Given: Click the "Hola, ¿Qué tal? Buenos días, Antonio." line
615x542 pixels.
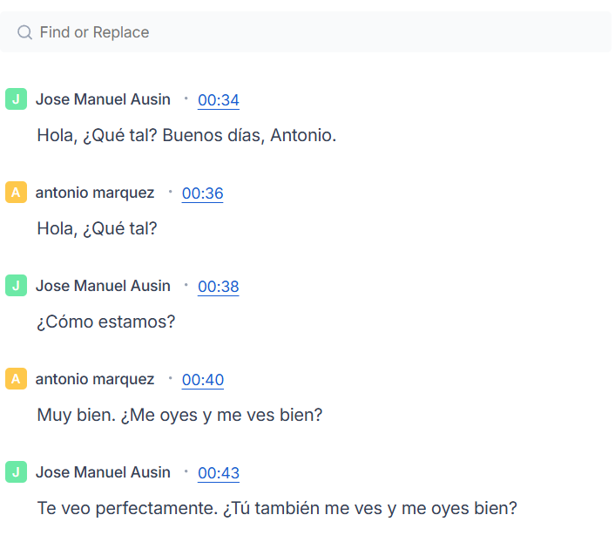Looking at the screenshot, I should pyautogui.click(x=186, y=136).
